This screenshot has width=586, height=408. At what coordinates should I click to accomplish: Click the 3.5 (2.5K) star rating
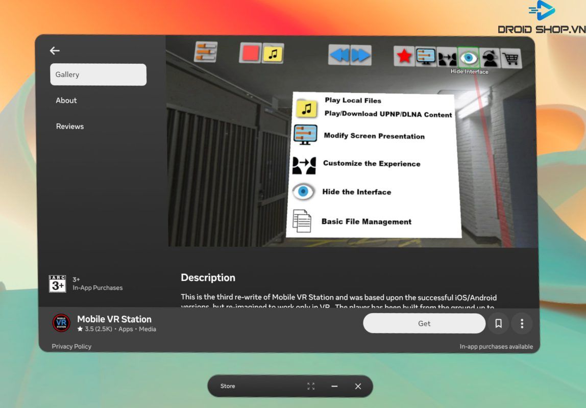click(94, 329)
